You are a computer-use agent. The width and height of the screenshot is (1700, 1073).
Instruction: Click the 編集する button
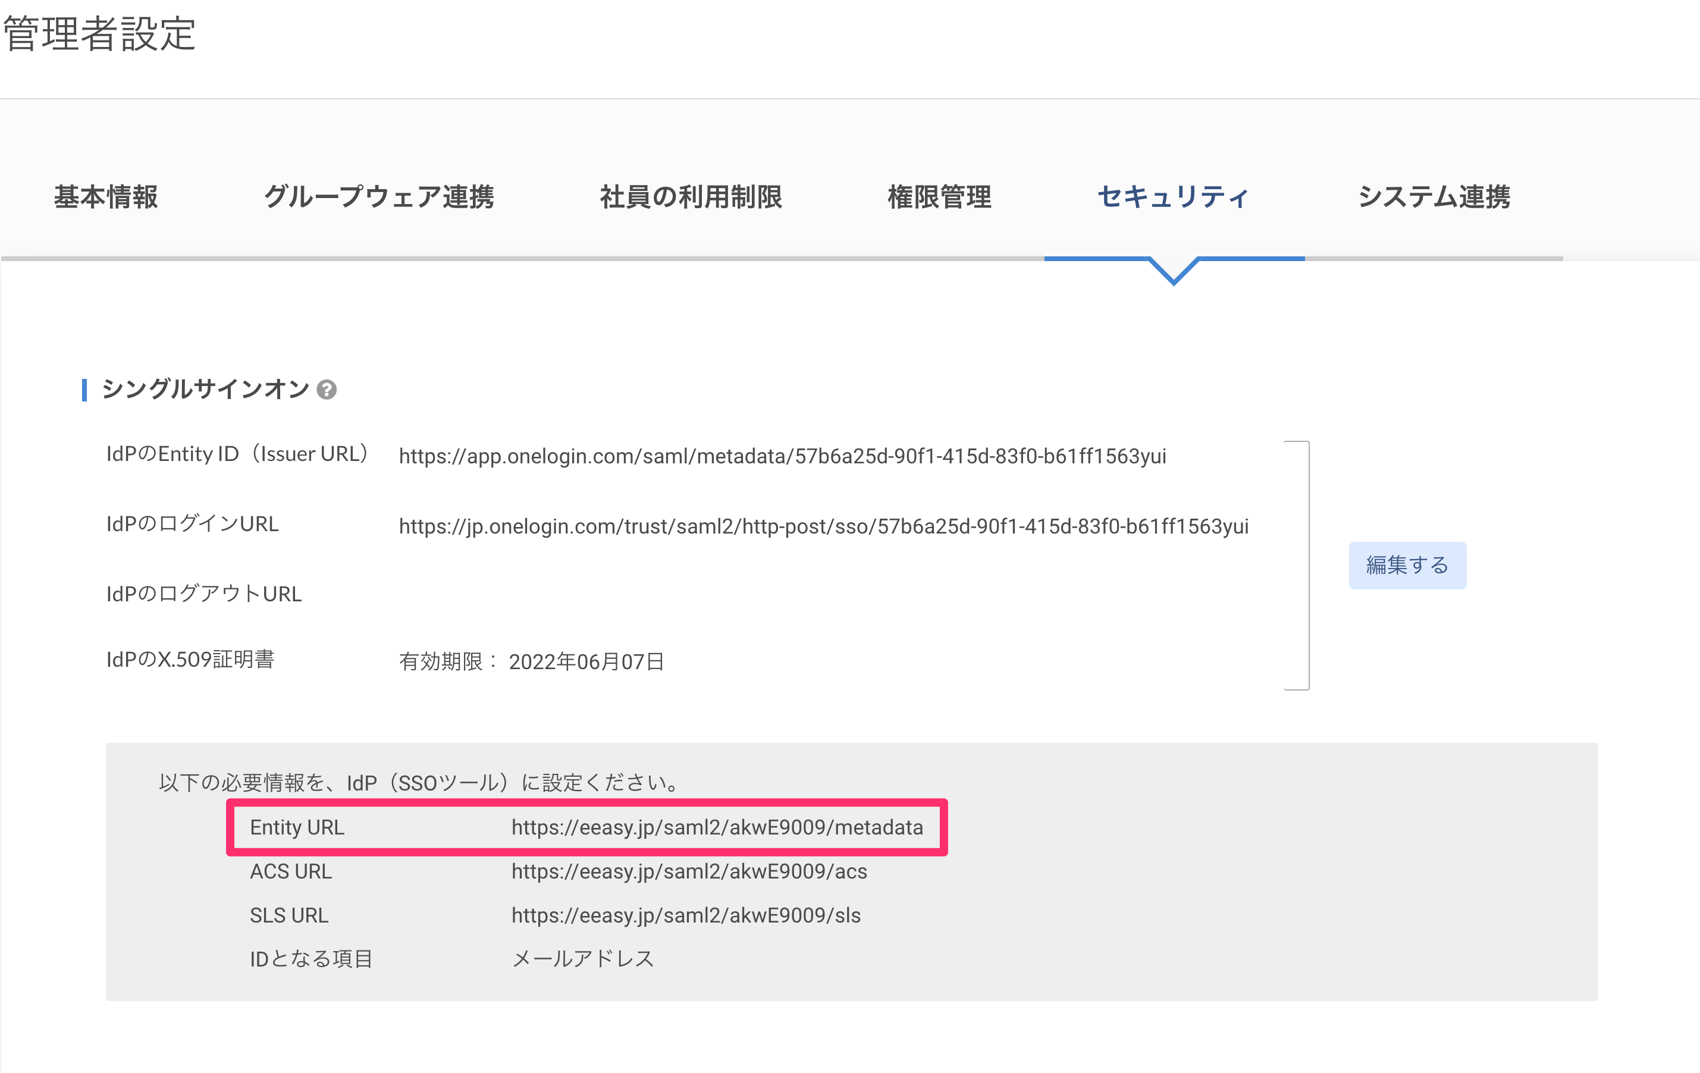coord(1407,566)
